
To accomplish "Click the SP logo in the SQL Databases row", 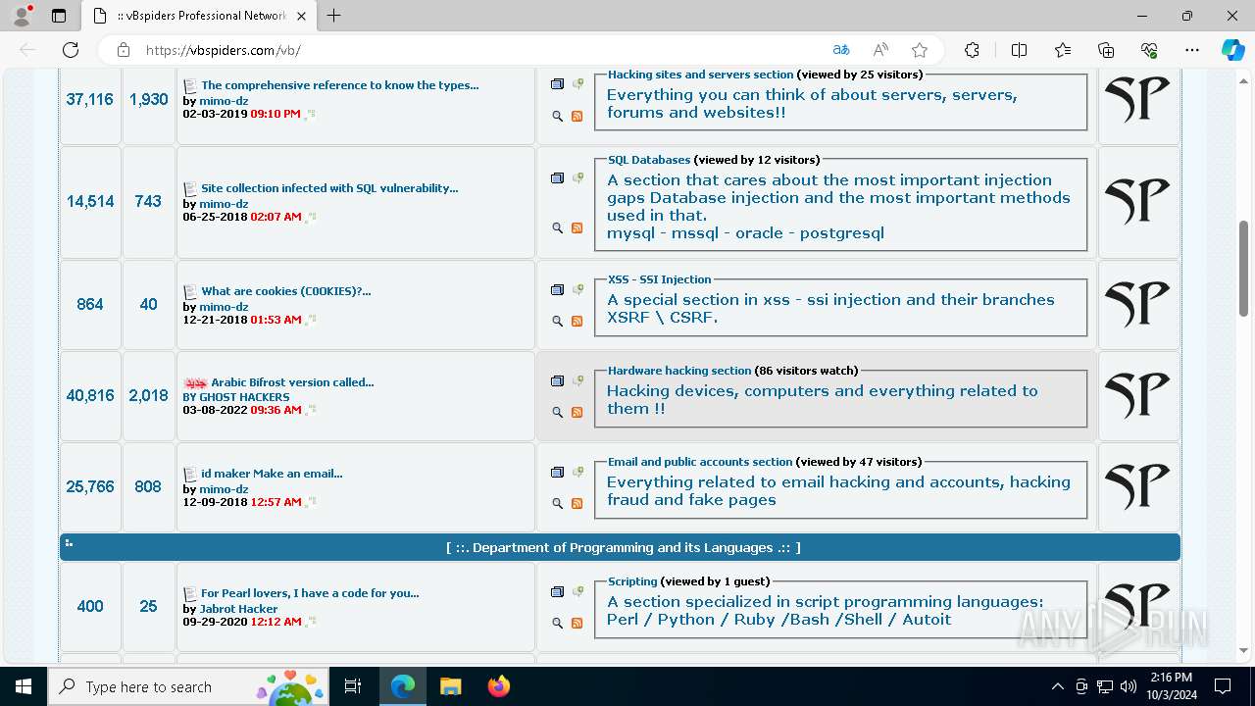I will [x=1138, y=201].
